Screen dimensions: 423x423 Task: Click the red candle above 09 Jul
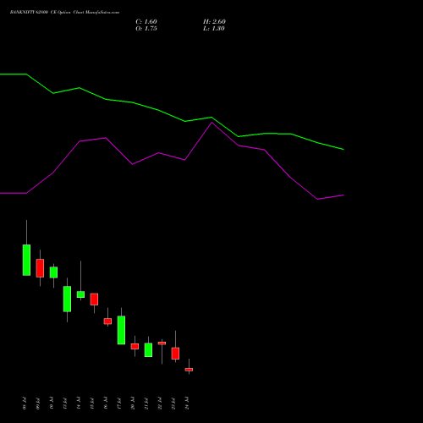point(40,268)
